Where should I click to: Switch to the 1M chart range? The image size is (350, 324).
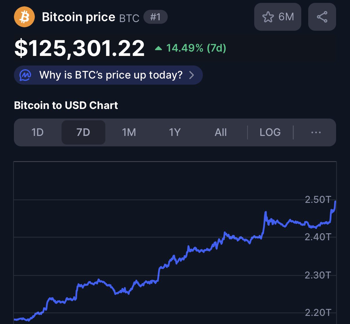point(129,132)
